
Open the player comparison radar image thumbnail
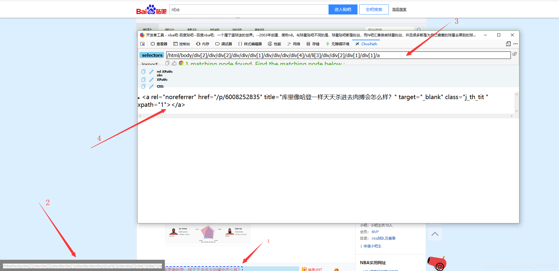pos(208,234)
